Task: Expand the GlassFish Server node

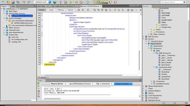Action: [x=146, y=41]
